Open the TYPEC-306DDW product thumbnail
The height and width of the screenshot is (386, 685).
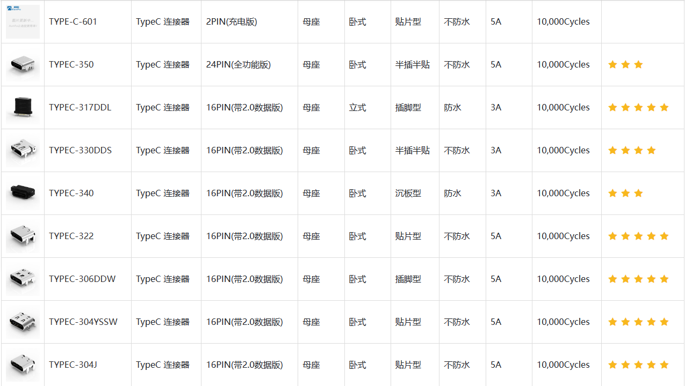(23, 279)
